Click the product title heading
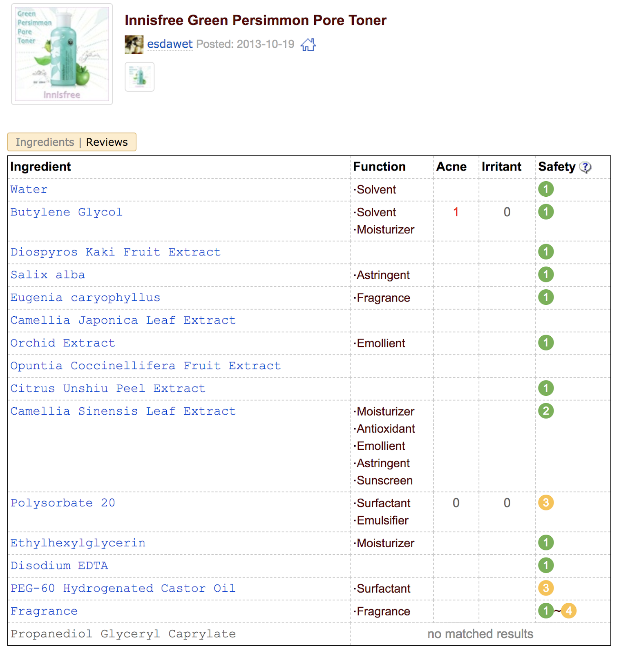Image resolution: width=619 pixels, height=653 pixels. (x=256, y=20)
